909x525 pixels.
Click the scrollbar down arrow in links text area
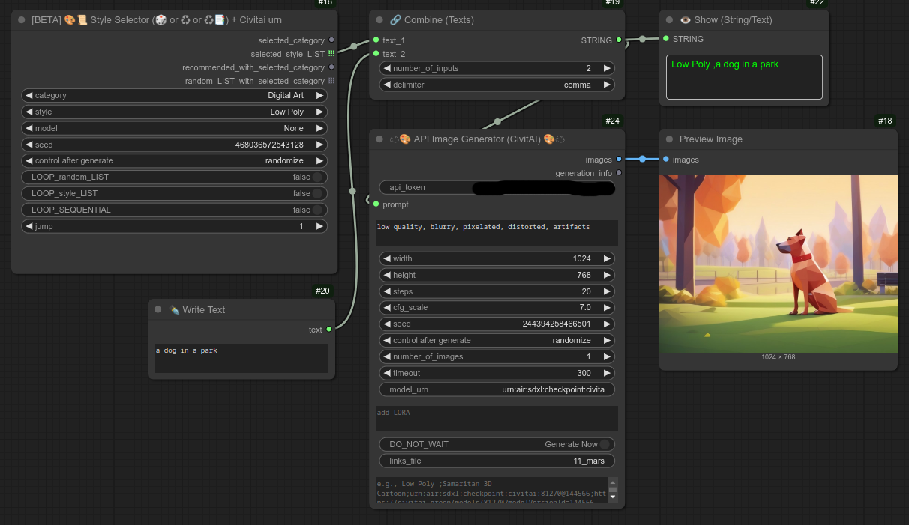coord(613,497)
